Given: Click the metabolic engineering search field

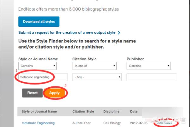Looking at the screenshot, I should [43, 77].
